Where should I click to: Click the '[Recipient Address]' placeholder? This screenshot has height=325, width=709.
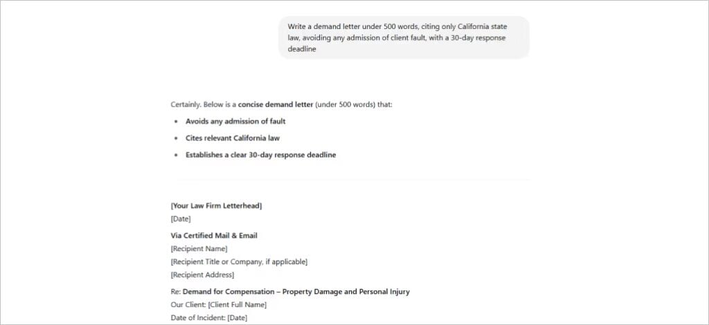(x=202, y=275)
